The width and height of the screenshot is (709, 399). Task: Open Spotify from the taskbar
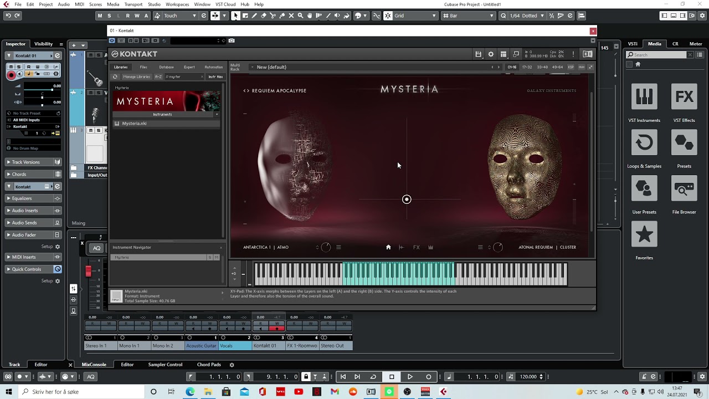pos(389,392)
